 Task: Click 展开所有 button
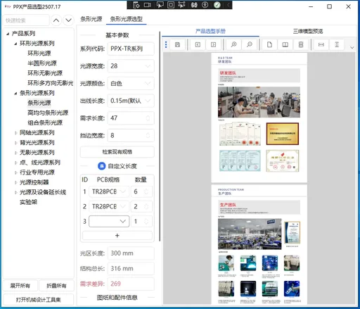tap(20, 286)
